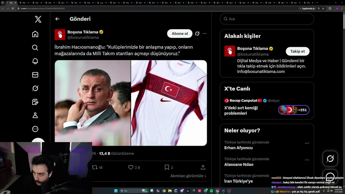The height and width of the screenshot is (194, 345).
Task: Open Chrome profile avatar
Action: point(337,8)
